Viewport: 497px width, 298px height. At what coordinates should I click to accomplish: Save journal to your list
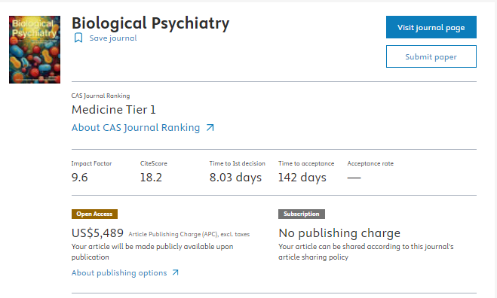113,38
